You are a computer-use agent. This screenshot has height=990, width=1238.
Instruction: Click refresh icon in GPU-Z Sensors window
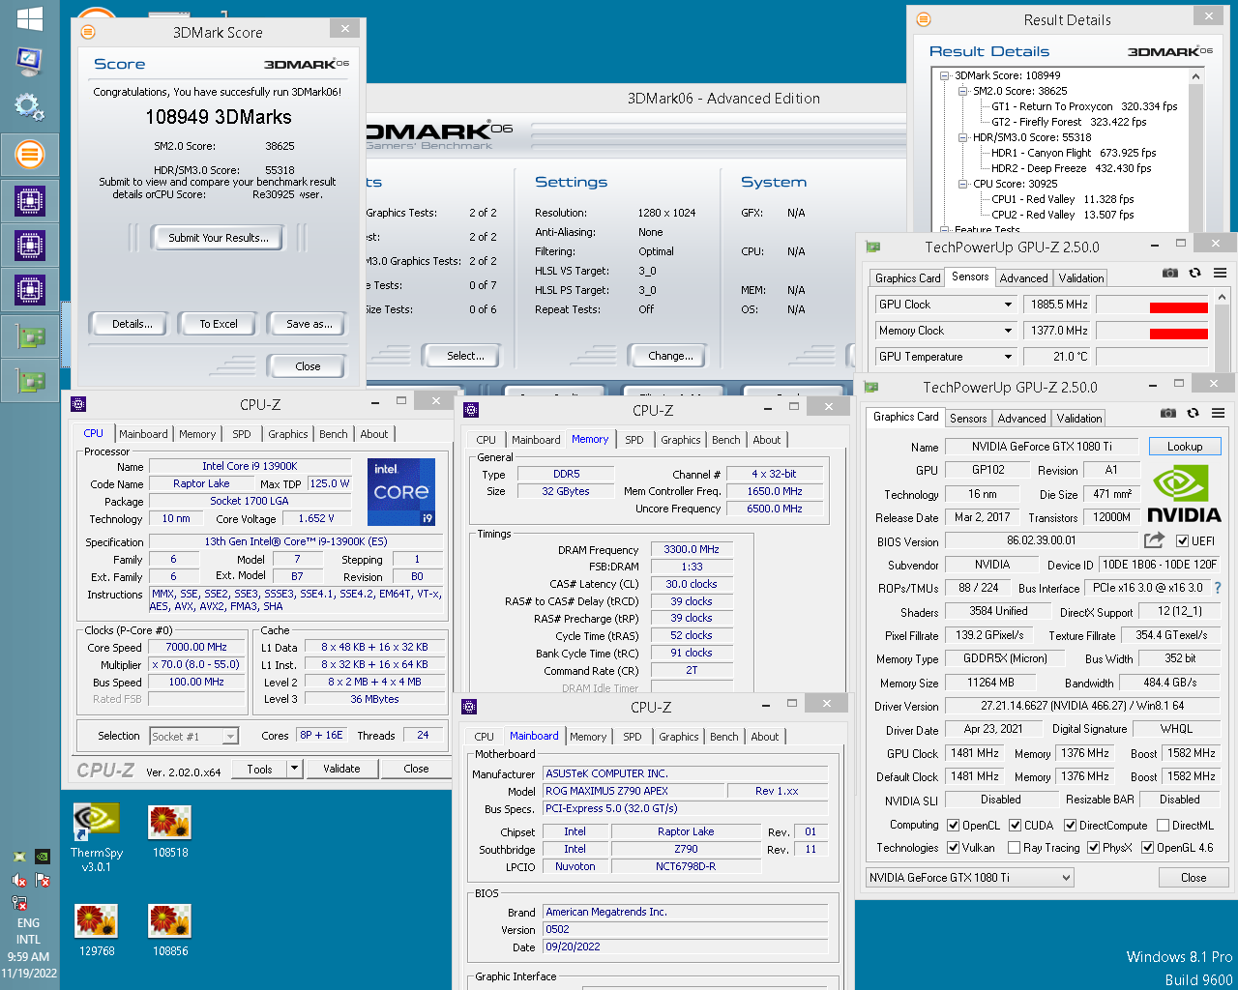1195,273
